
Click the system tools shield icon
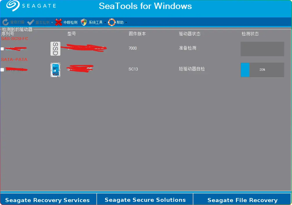point(84,22)
